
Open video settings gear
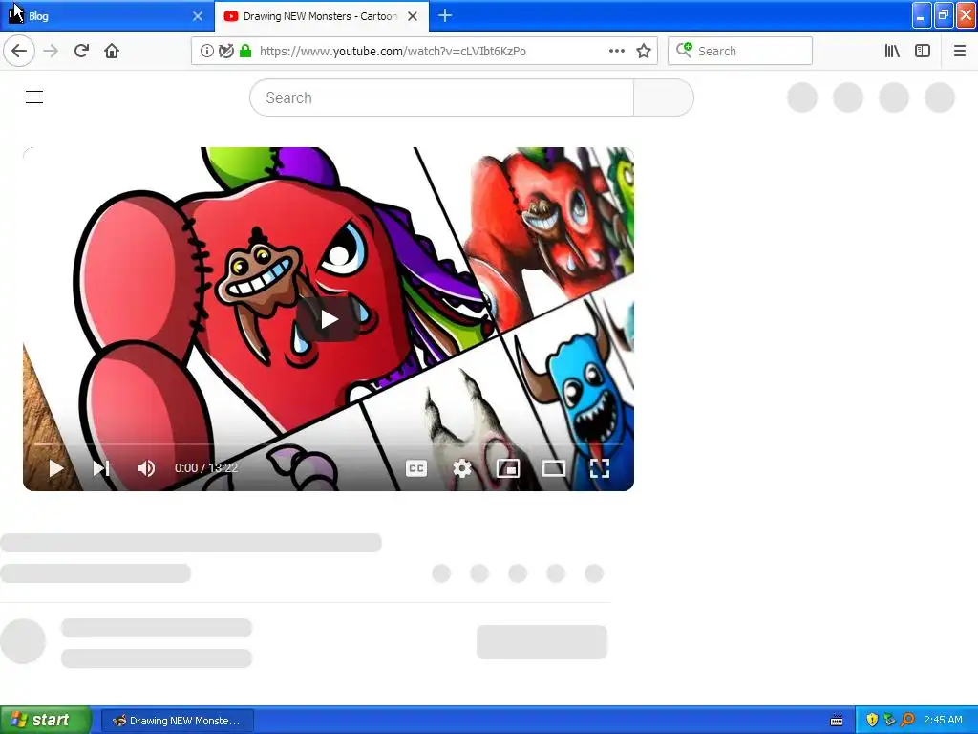(x=462, y=468)
